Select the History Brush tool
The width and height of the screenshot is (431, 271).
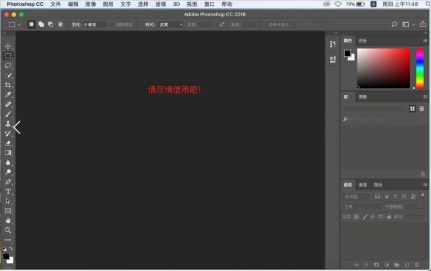(8, 133)
